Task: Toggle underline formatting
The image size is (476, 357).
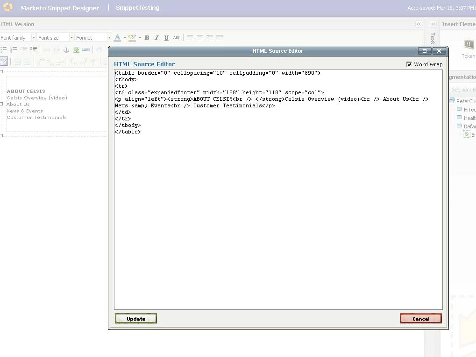Action: pyautogui.click(x=166, y=38)
